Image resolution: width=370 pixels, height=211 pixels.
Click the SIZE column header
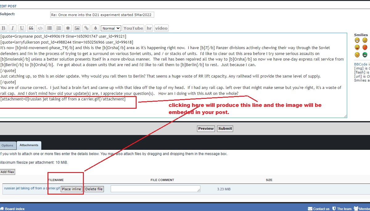pyautogui.click(x=269, y=180)
